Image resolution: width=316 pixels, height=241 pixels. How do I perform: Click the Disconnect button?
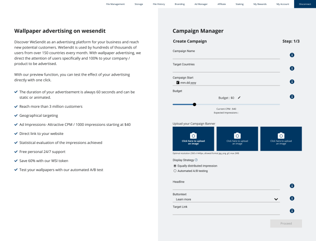tap(305, 4)
